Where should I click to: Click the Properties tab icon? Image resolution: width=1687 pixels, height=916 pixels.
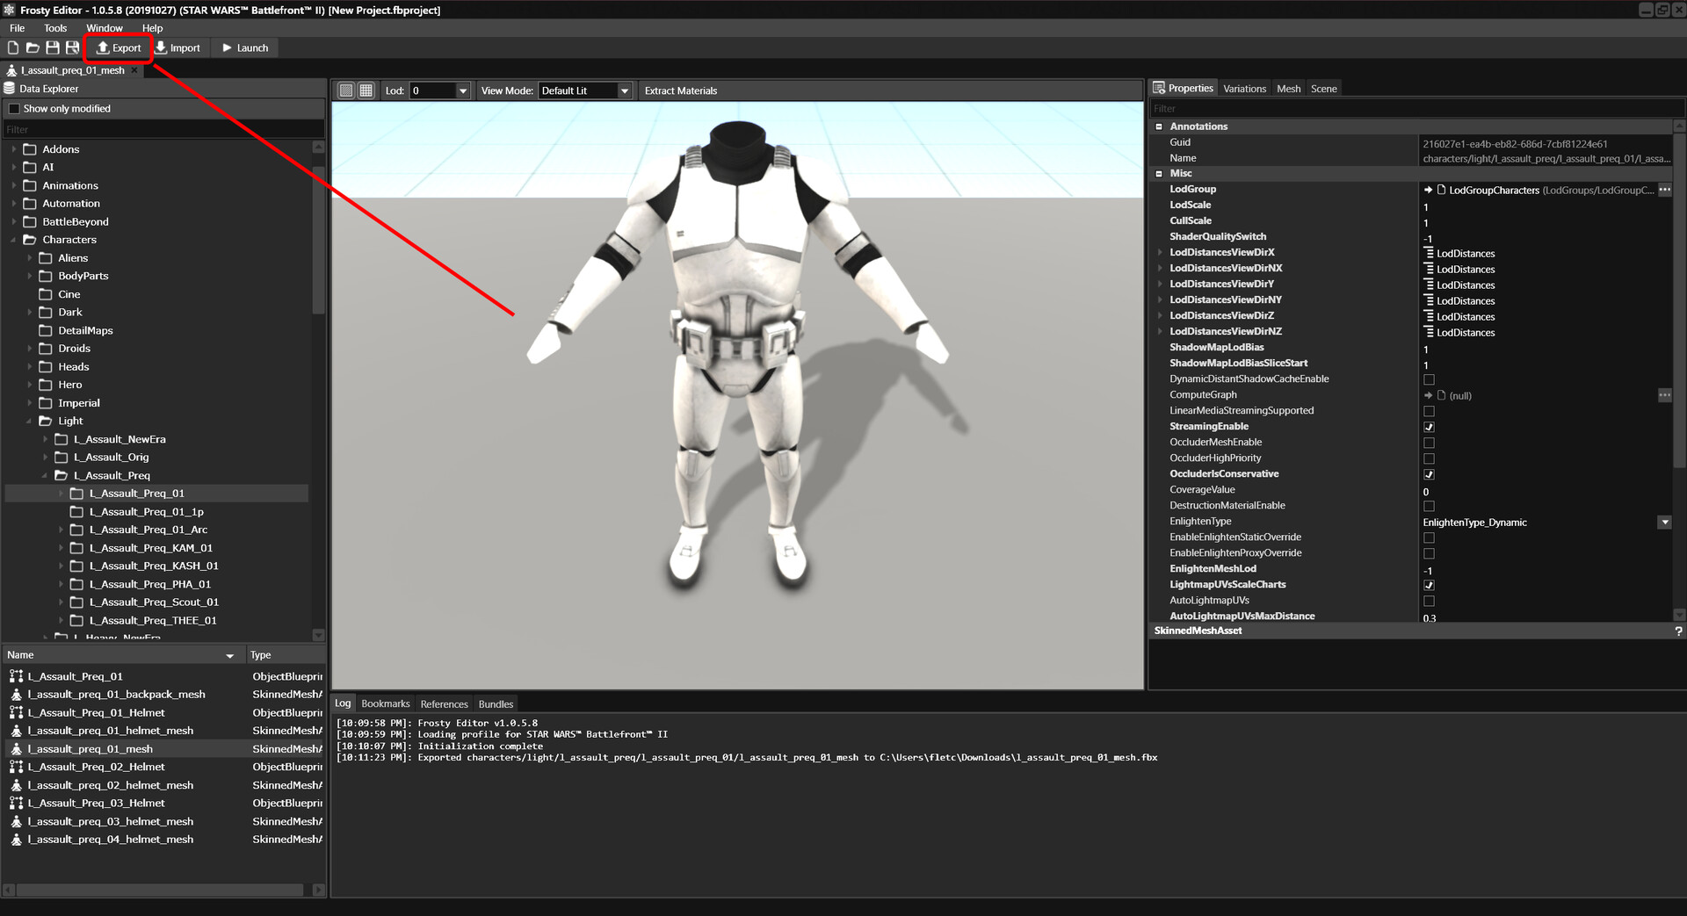[x=1159, y=88]
